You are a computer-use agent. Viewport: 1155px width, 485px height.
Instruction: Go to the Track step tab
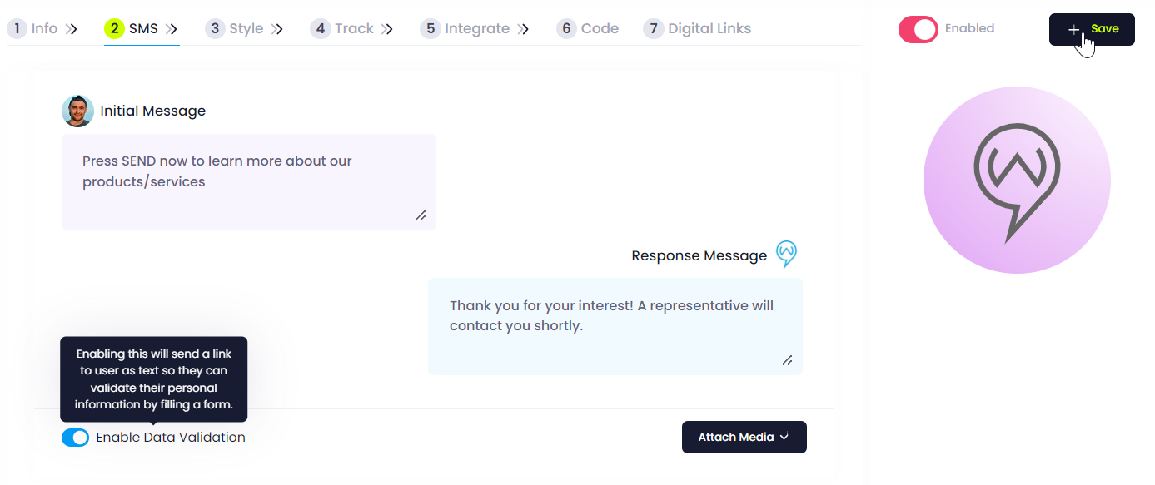point(351,28)
